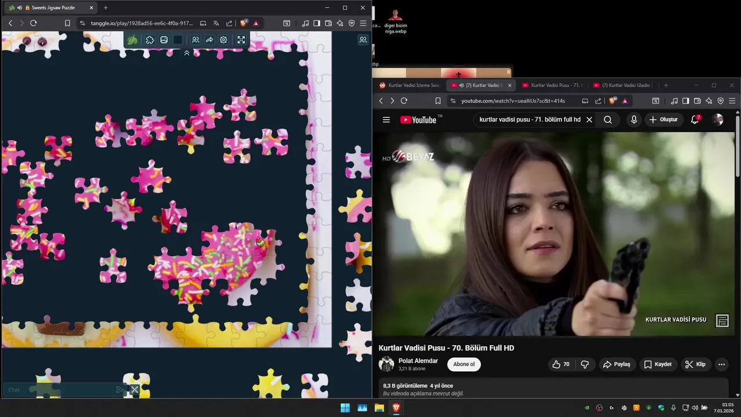The height and width of the screenshot is (417, 741).
Task: Open a new tab in YouTube window
Action: pyautogui.click(x=666, y=85)
